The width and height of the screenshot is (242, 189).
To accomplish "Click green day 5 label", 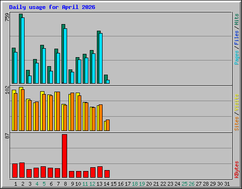I will [x=44, y=184].
